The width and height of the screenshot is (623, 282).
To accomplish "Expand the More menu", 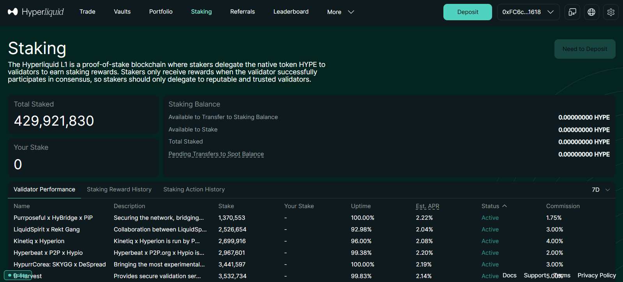I will (341, 12).
